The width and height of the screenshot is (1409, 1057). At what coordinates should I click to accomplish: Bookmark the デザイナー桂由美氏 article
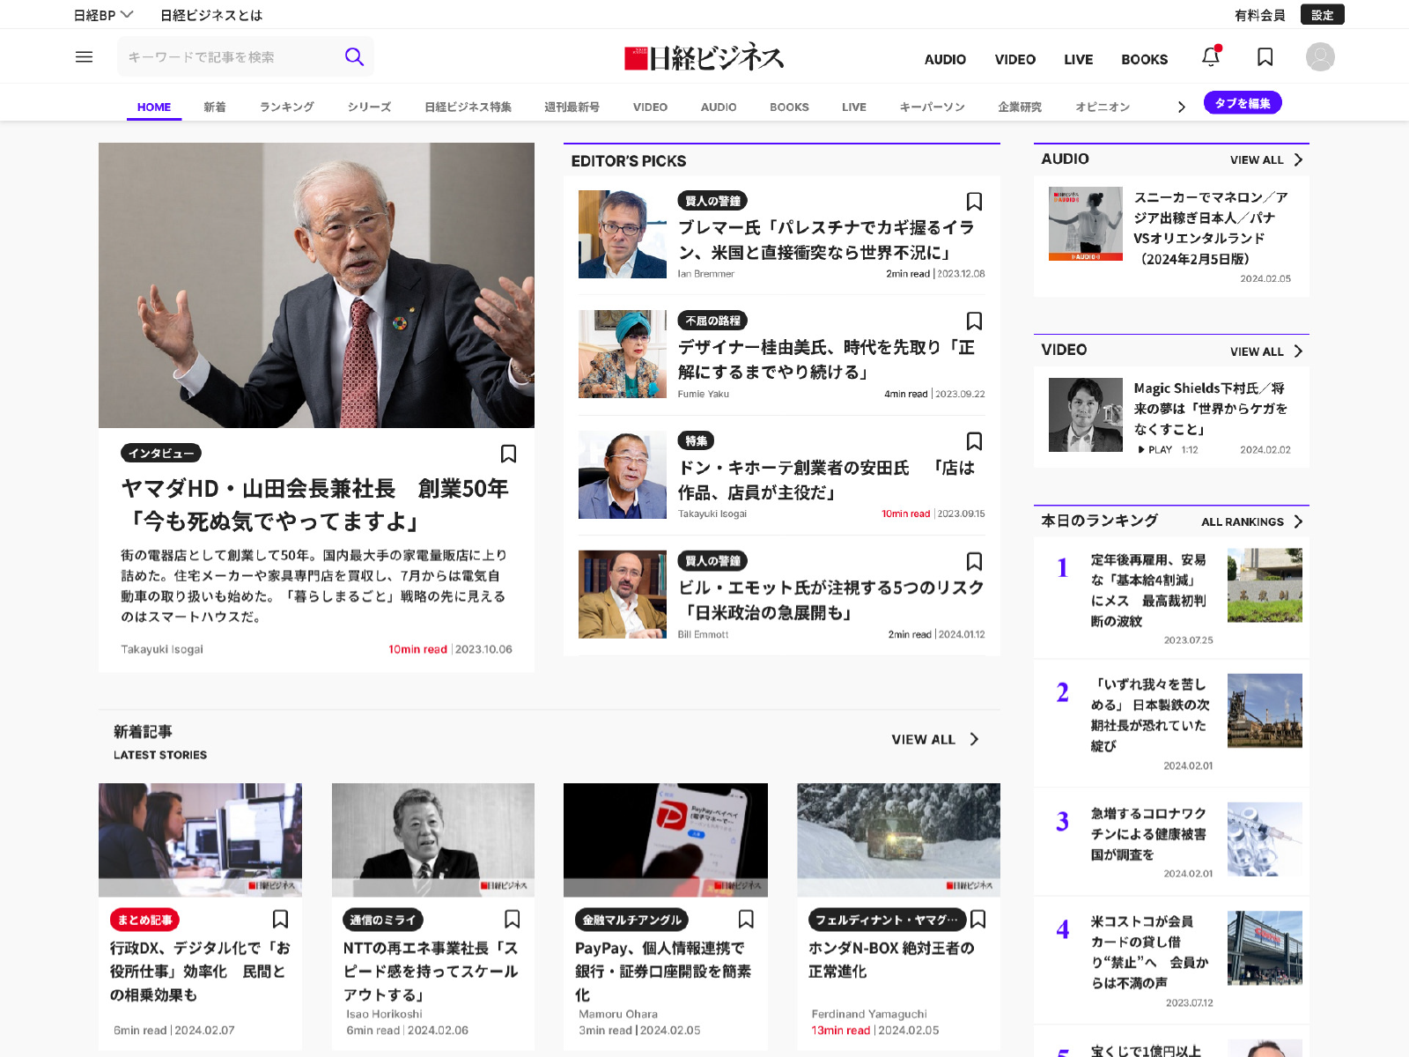pos(974,322)
